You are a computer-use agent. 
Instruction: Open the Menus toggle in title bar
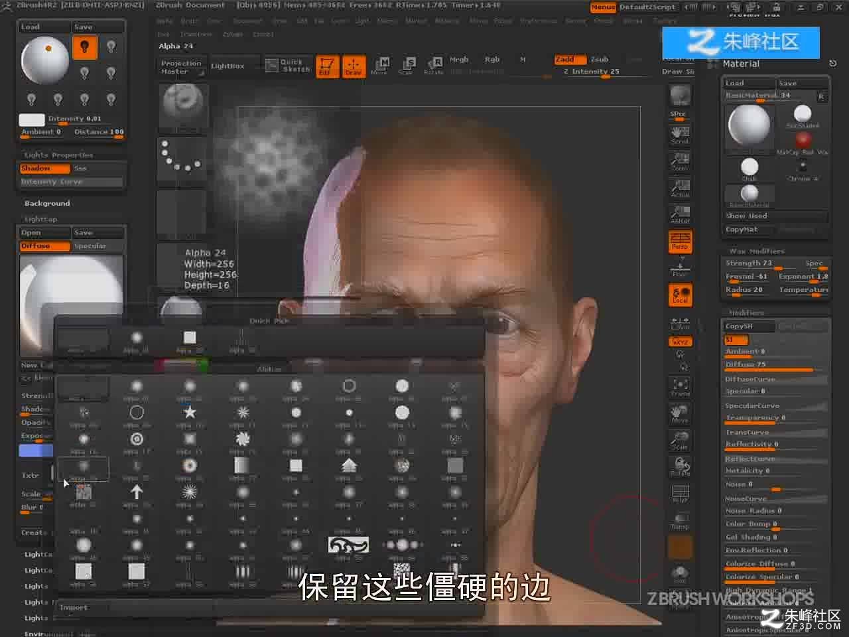click(x=603, y=7)
